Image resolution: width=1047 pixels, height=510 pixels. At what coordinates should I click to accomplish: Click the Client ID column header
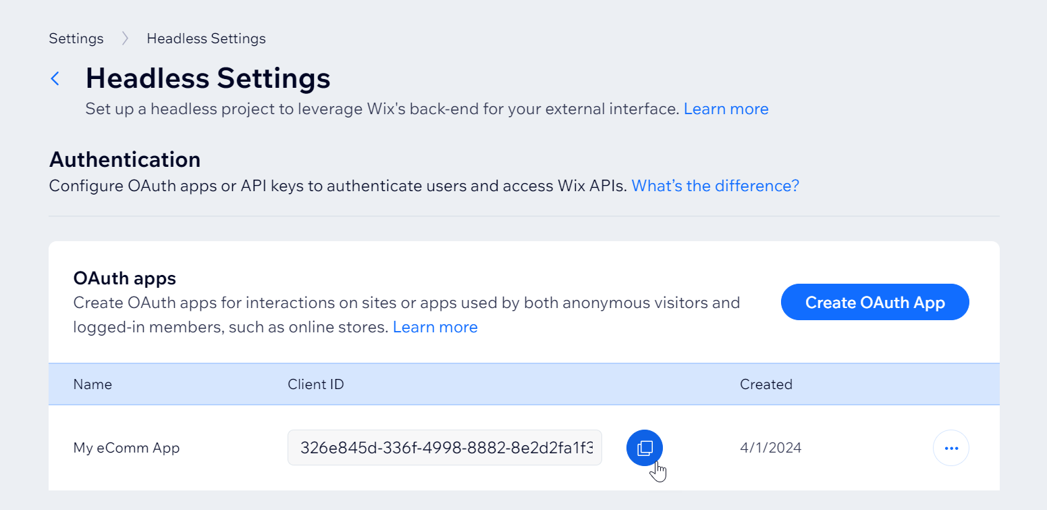[316, 384]
